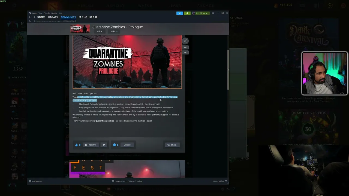Go to the previous announcement with the up arrow
Image resolution: width=349 pixels, height=196 pixels.
pyautogui.click(x=185, y=47)
